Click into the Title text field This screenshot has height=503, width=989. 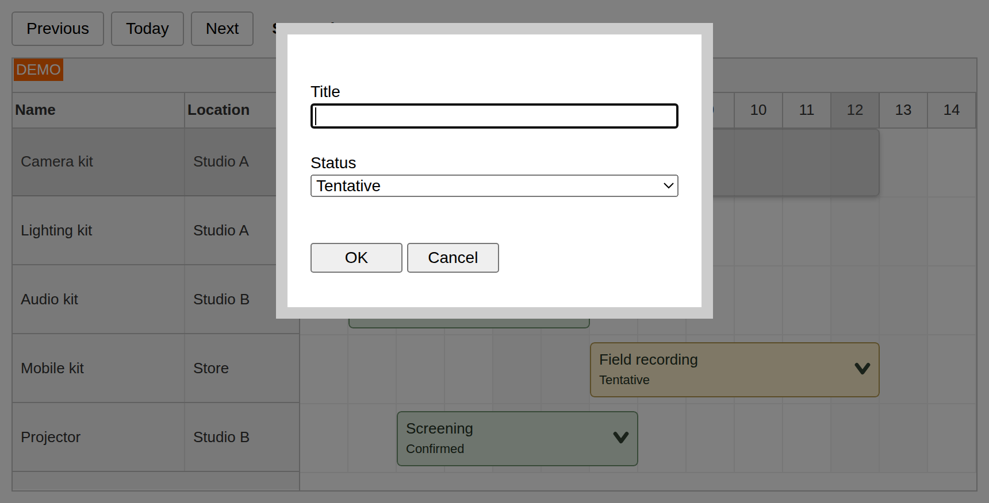(494, 116)
